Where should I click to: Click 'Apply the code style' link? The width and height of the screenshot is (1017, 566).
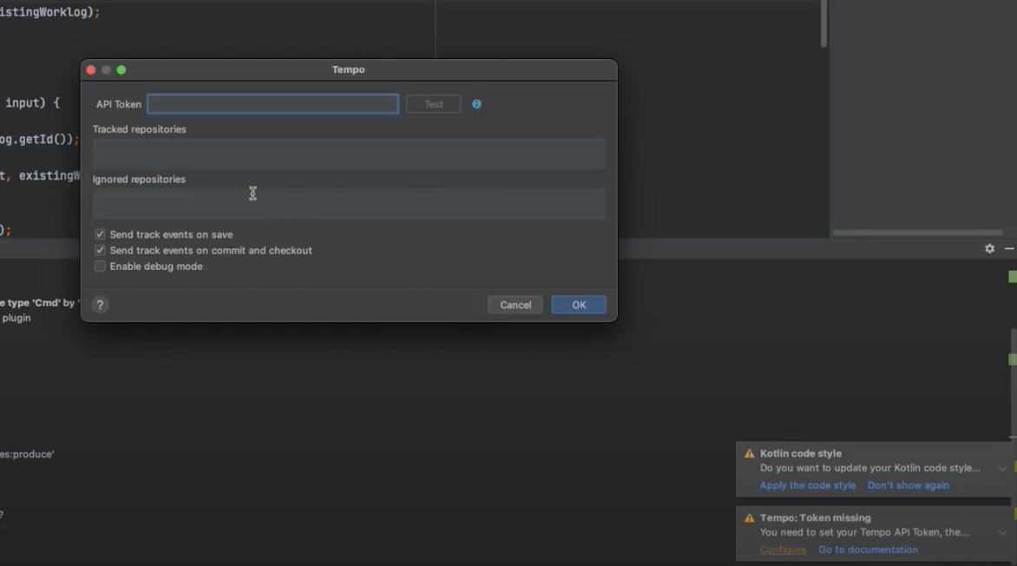(807, 485)
